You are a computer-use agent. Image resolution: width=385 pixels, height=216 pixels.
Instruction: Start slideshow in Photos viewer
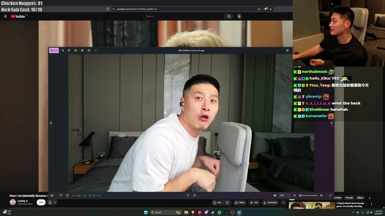(89, 50)
